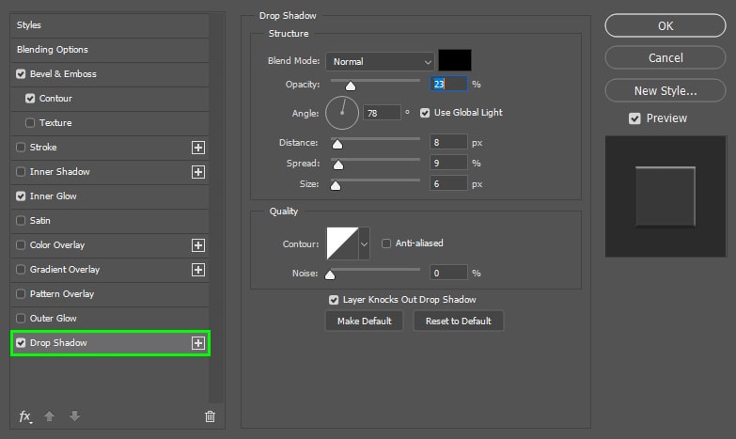Open the fx add layer style menu
This screenshot has width=736, height=439.
25,416
